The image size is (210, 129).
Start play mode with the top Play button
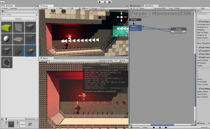pos(100,2)
